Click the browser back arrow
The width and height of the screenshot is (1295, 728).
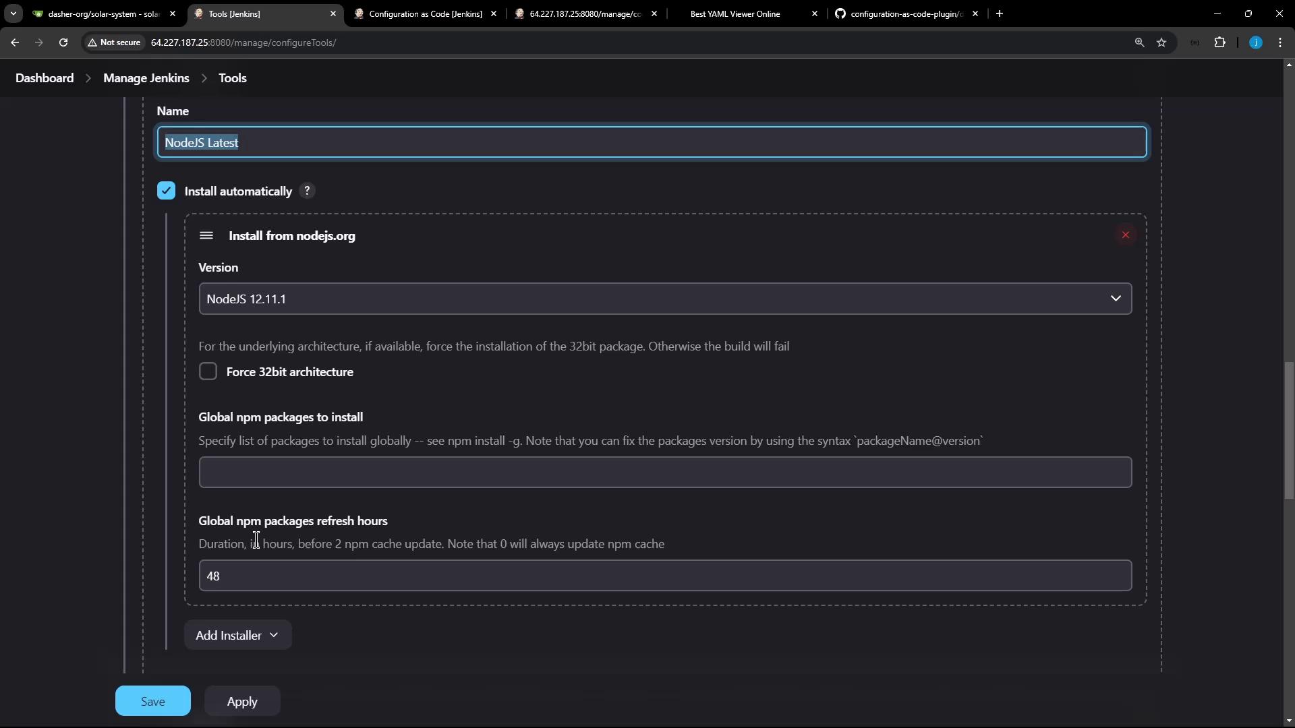click(x=15, y=42)
